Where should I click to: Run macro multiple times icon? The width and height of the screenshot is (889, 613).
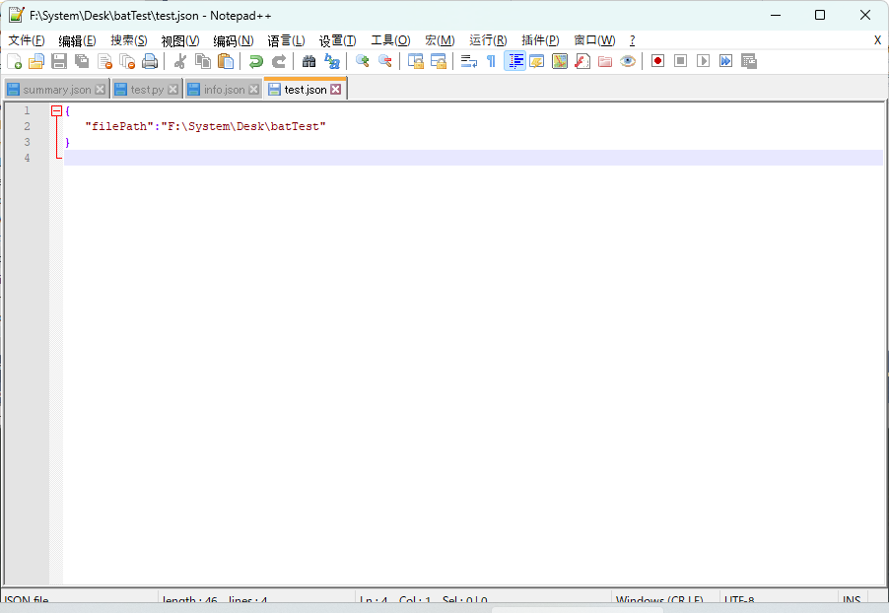pyautogui.click(x=725, y=61)
